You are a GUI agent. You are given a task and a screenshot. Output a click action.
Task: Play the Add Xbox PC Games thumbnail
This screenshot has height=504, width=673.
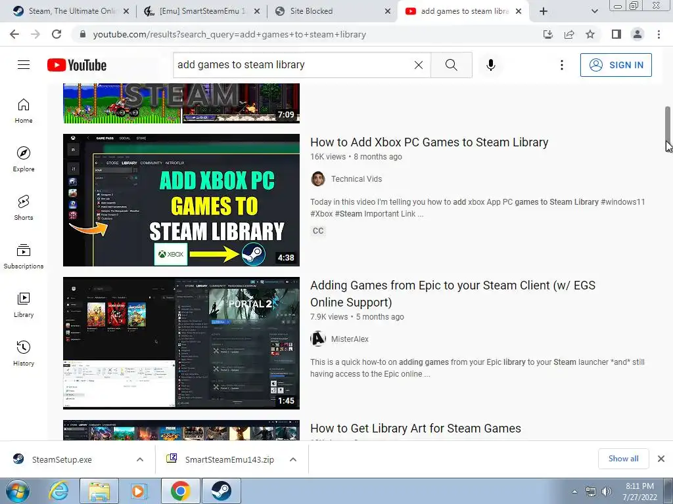tap(181, 199)
